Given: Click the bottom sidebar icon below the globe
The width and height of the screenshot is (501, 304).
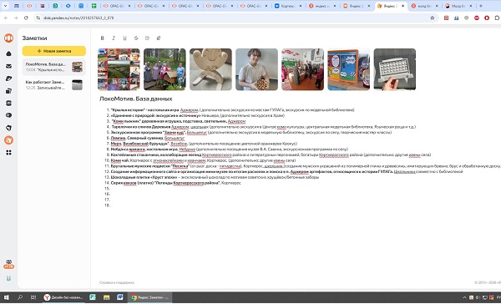Looking at the screenshot, I should click(x=8, y=278).
